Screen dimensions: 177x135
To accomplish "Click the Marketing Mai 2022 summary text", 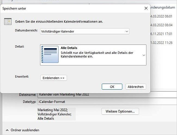I will (53, 110).
